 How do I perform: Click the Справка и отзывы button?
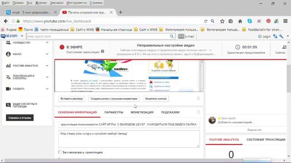(20, 118)
